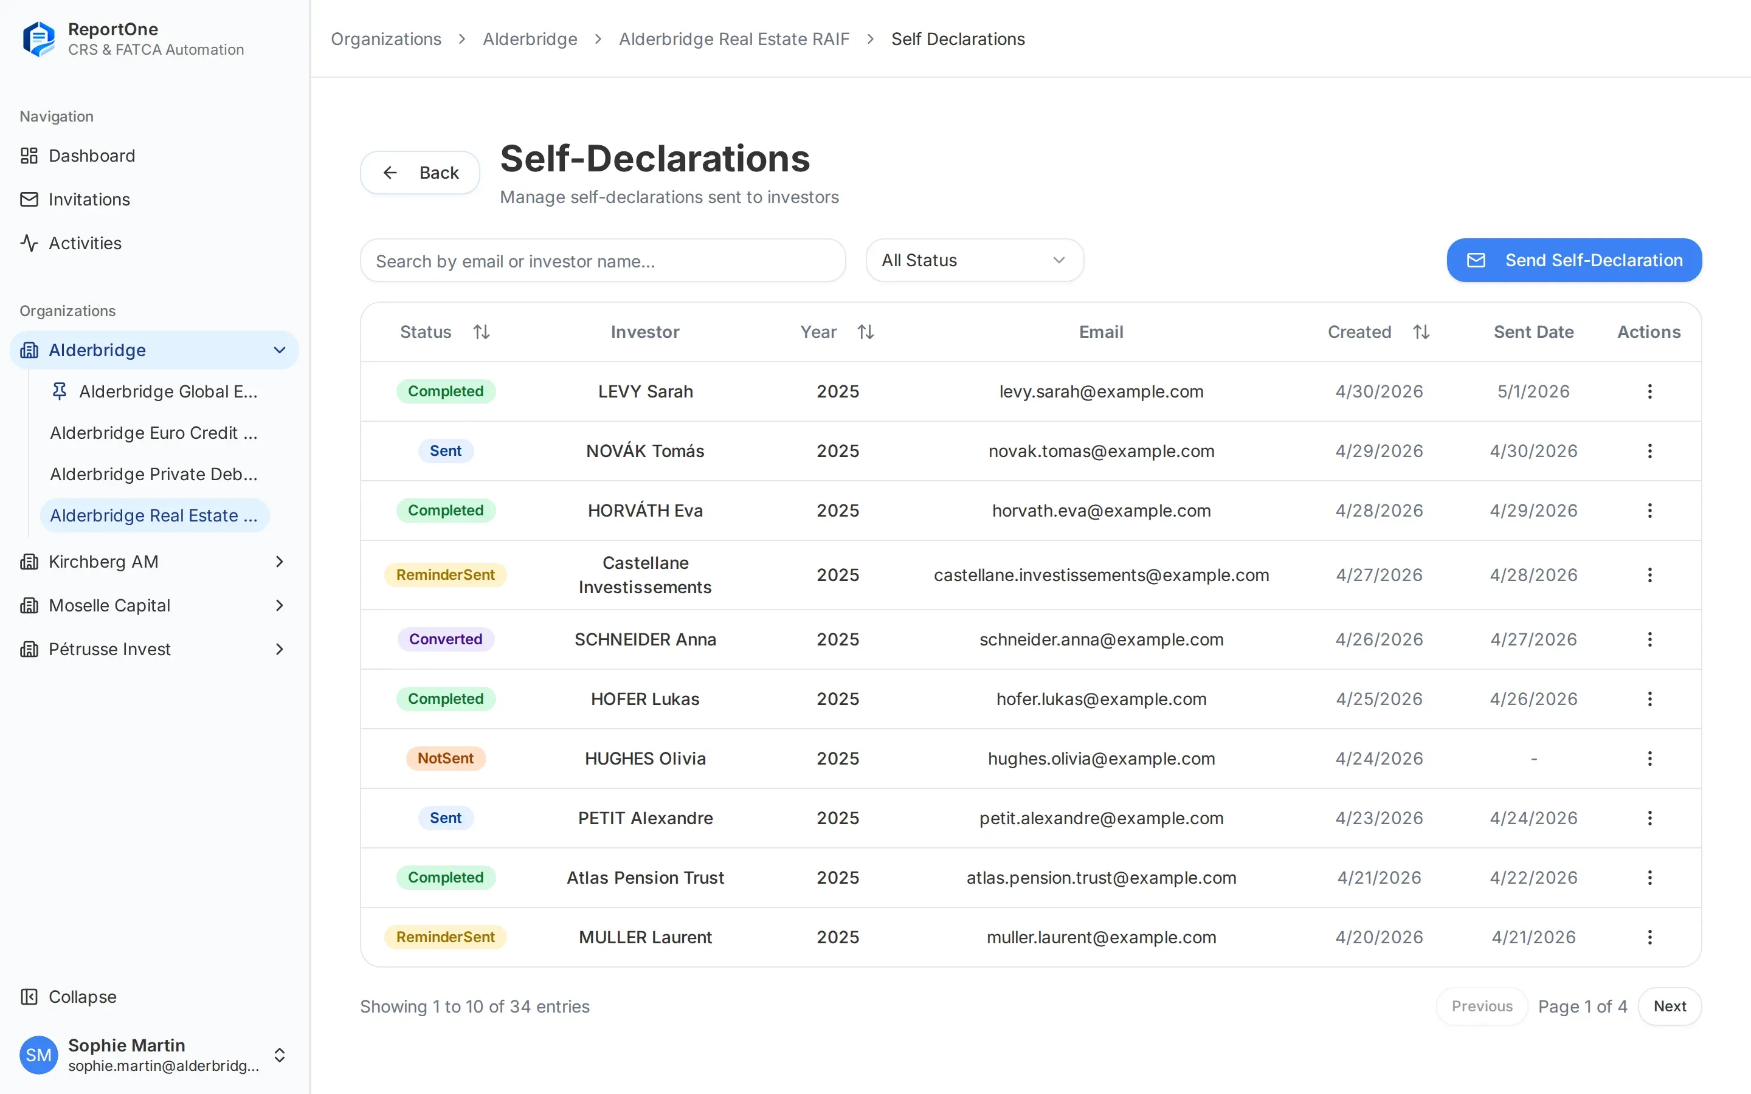
Task: Click hughes.olivia@example.com email cell
Action: [x=1100, y=759]
